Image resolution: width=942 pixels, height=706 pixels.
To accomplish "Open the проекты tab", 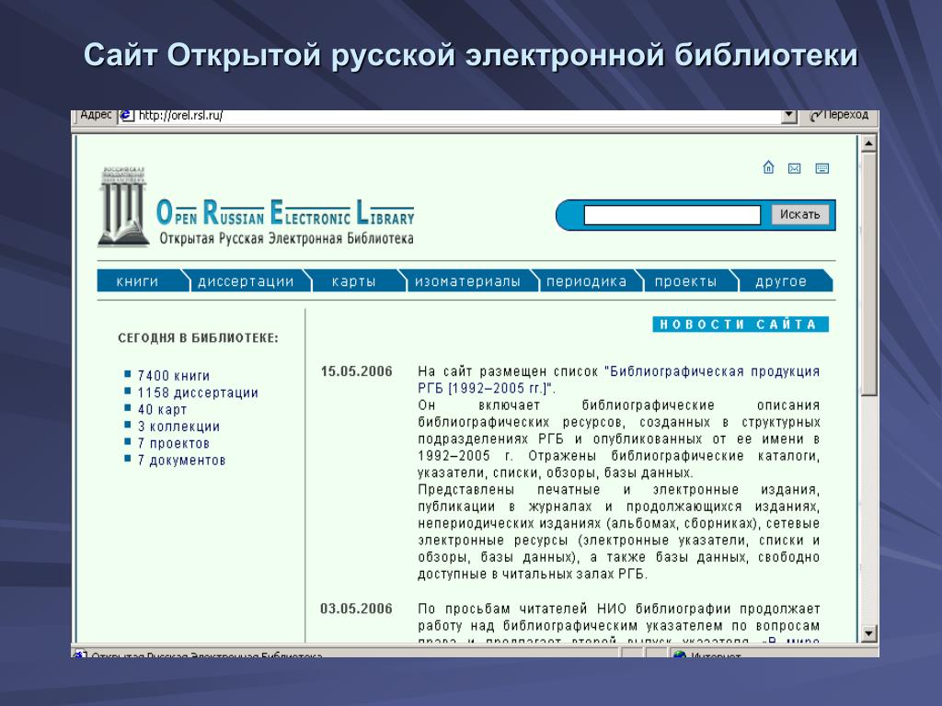I will click(686, 281).
